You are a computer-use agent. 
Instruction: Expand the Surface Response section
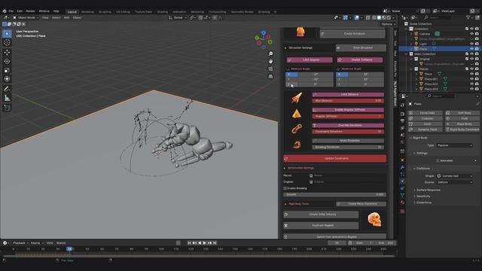pyautogui.click(x=428, y=190)
